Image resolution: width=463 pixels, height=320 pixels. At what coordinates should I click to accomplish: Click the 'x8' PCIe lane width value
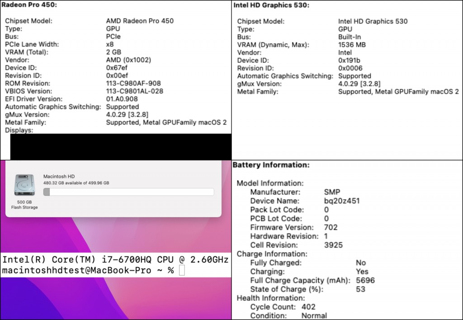click(x=109, y=44)
